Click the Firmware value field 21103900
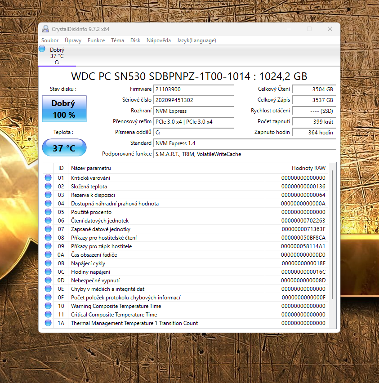 [x=193, y=89]
